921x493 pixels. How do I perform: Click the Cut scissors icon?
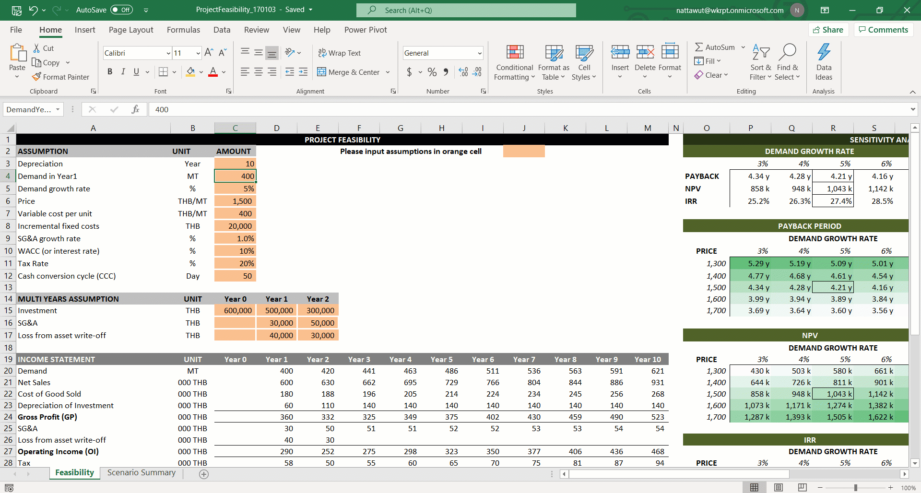36,48
